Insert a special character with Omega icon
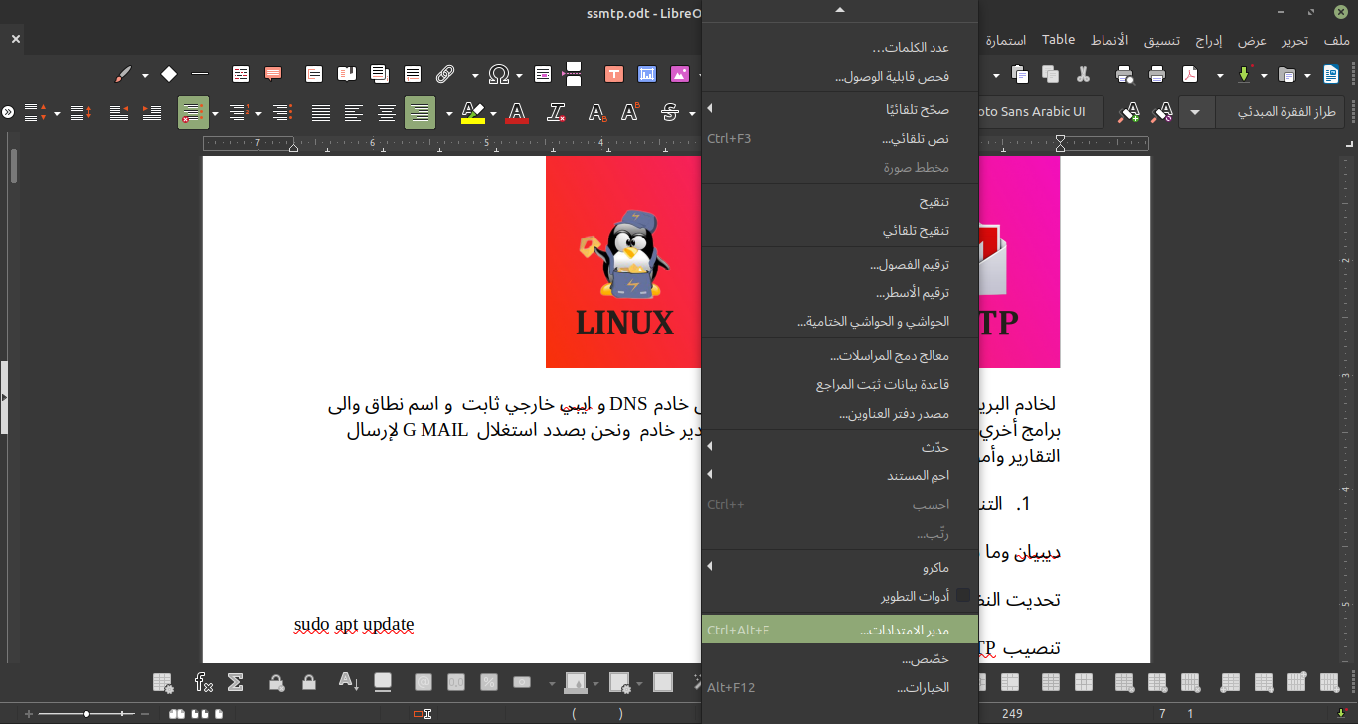The height and width of the screenshot is (724, 1358). coord(499,74)
